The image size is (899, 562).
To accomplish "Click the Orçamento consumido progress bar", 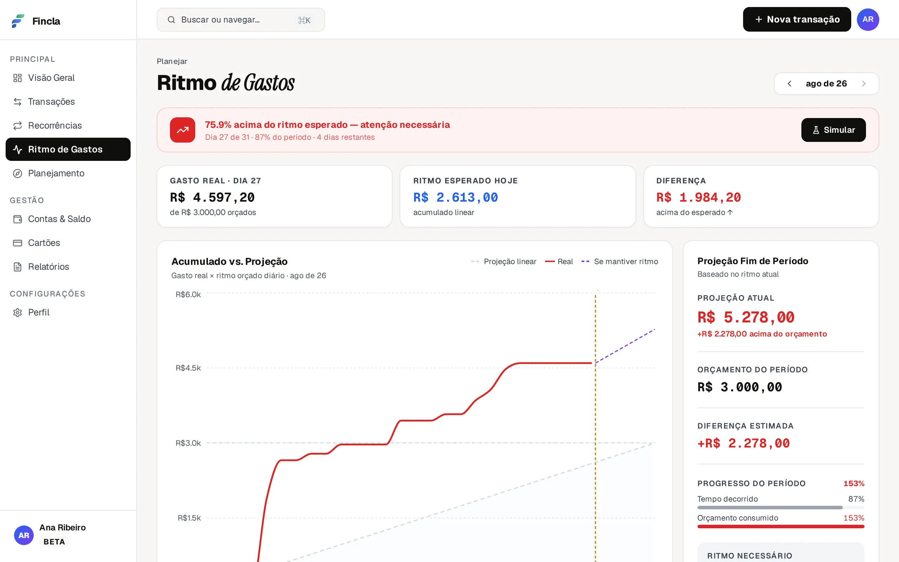I will point(781,527).
